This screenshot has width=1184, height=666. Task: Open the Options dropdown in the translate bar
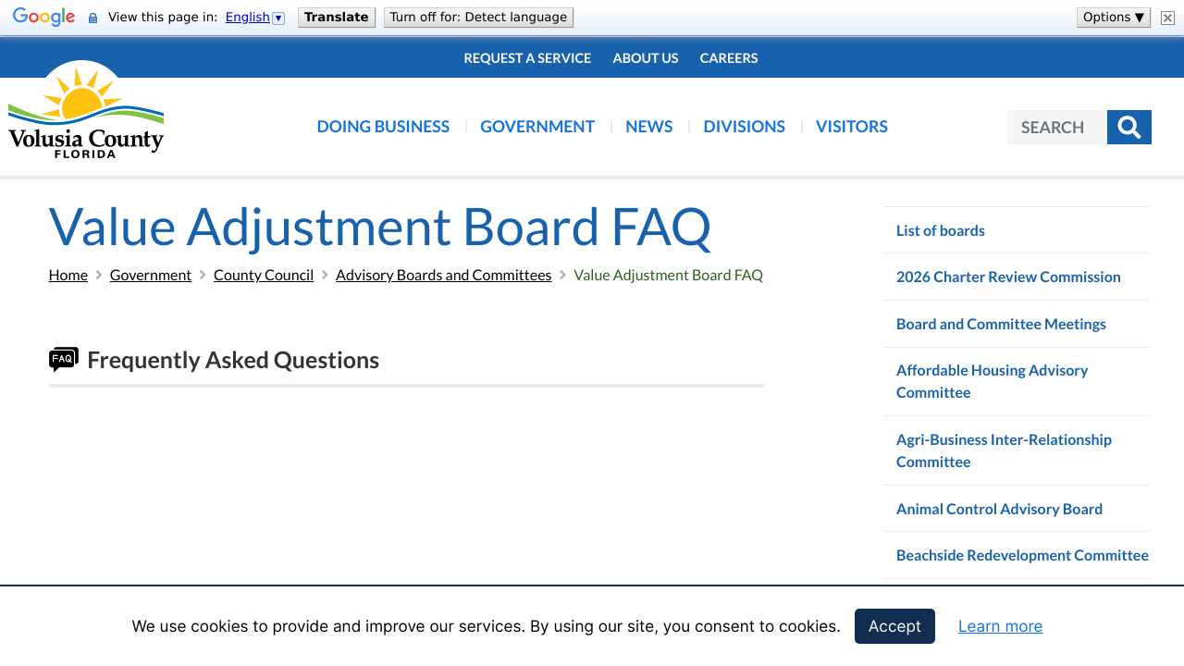(x=1113, y=16)
